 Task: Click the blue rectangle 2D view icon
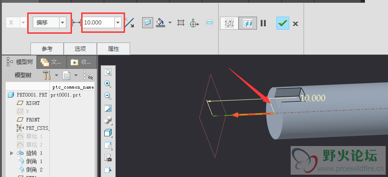(209, 23)
